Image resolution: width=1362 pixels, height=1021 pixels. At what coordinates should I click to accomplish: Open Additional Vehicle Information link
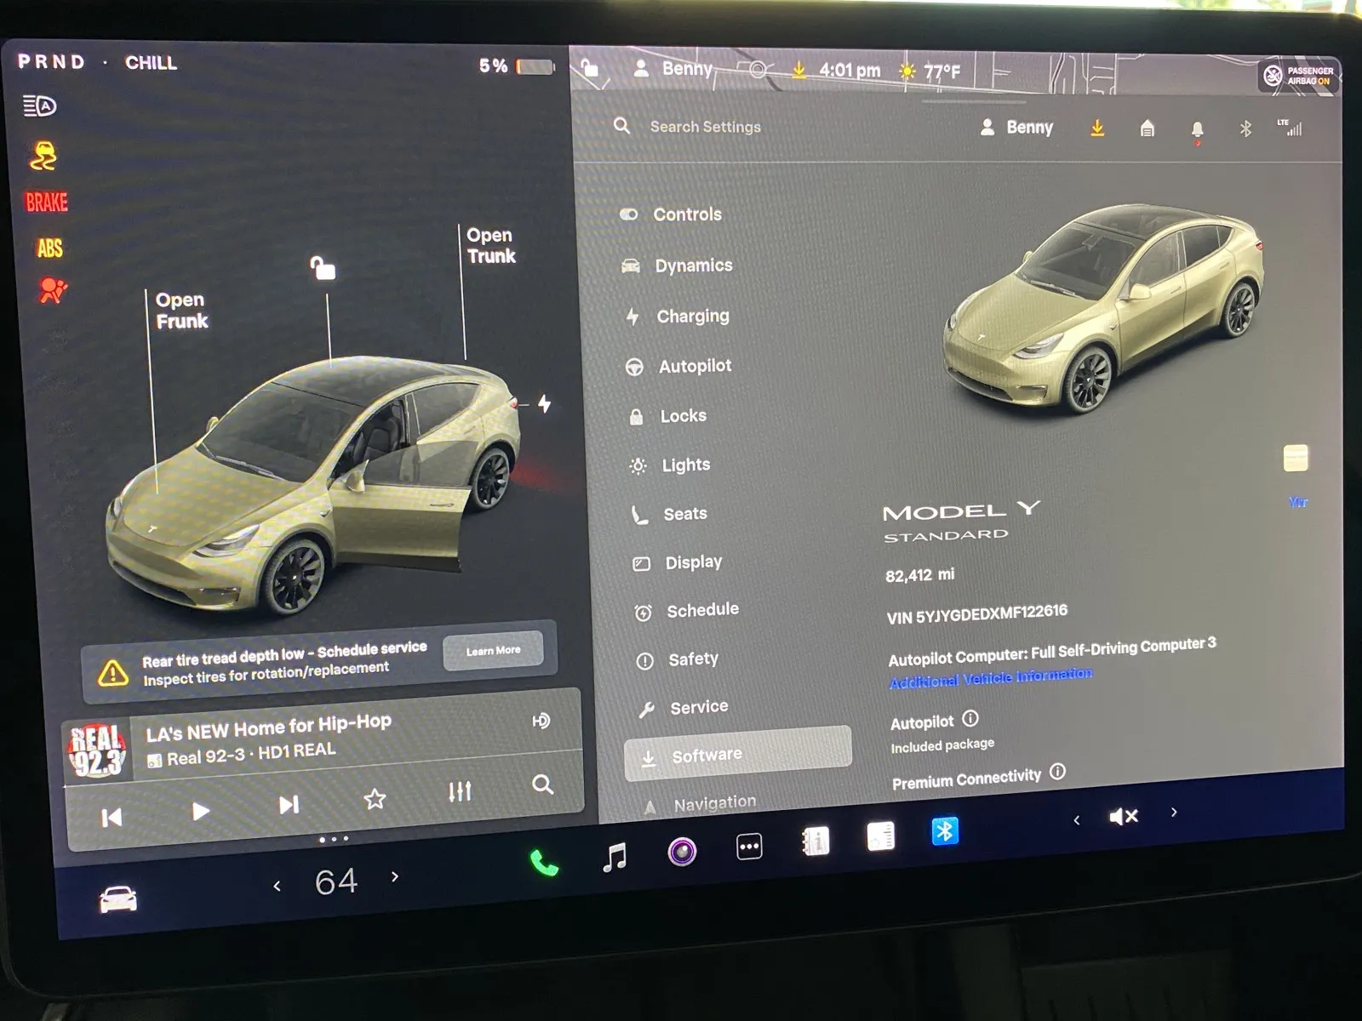[x=991, y=673]
